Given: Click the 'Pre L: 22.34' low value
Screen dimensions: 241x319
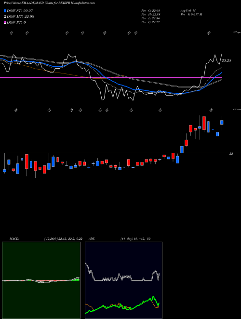Looking at the screenshot, I should [x=151, y=18].
